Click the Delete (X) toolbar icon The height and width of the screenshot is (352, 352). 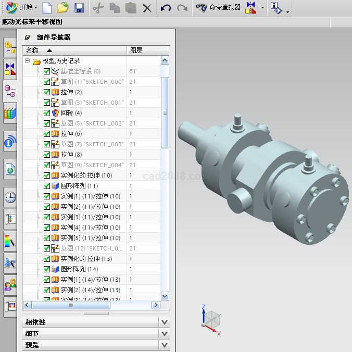pyautogui.click(x=147, y=8)
